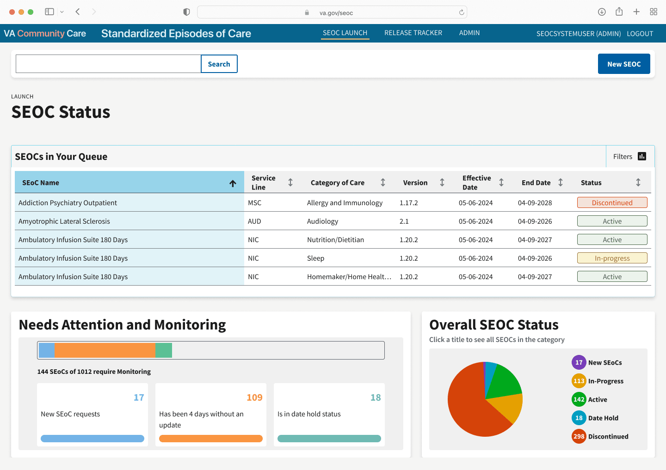The image size is (666, 470).
Task: Sort the Status column
Action: coord(638,182)
